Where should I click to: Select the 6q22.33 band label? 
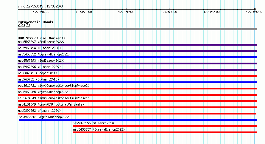click(x=24, y=26)
